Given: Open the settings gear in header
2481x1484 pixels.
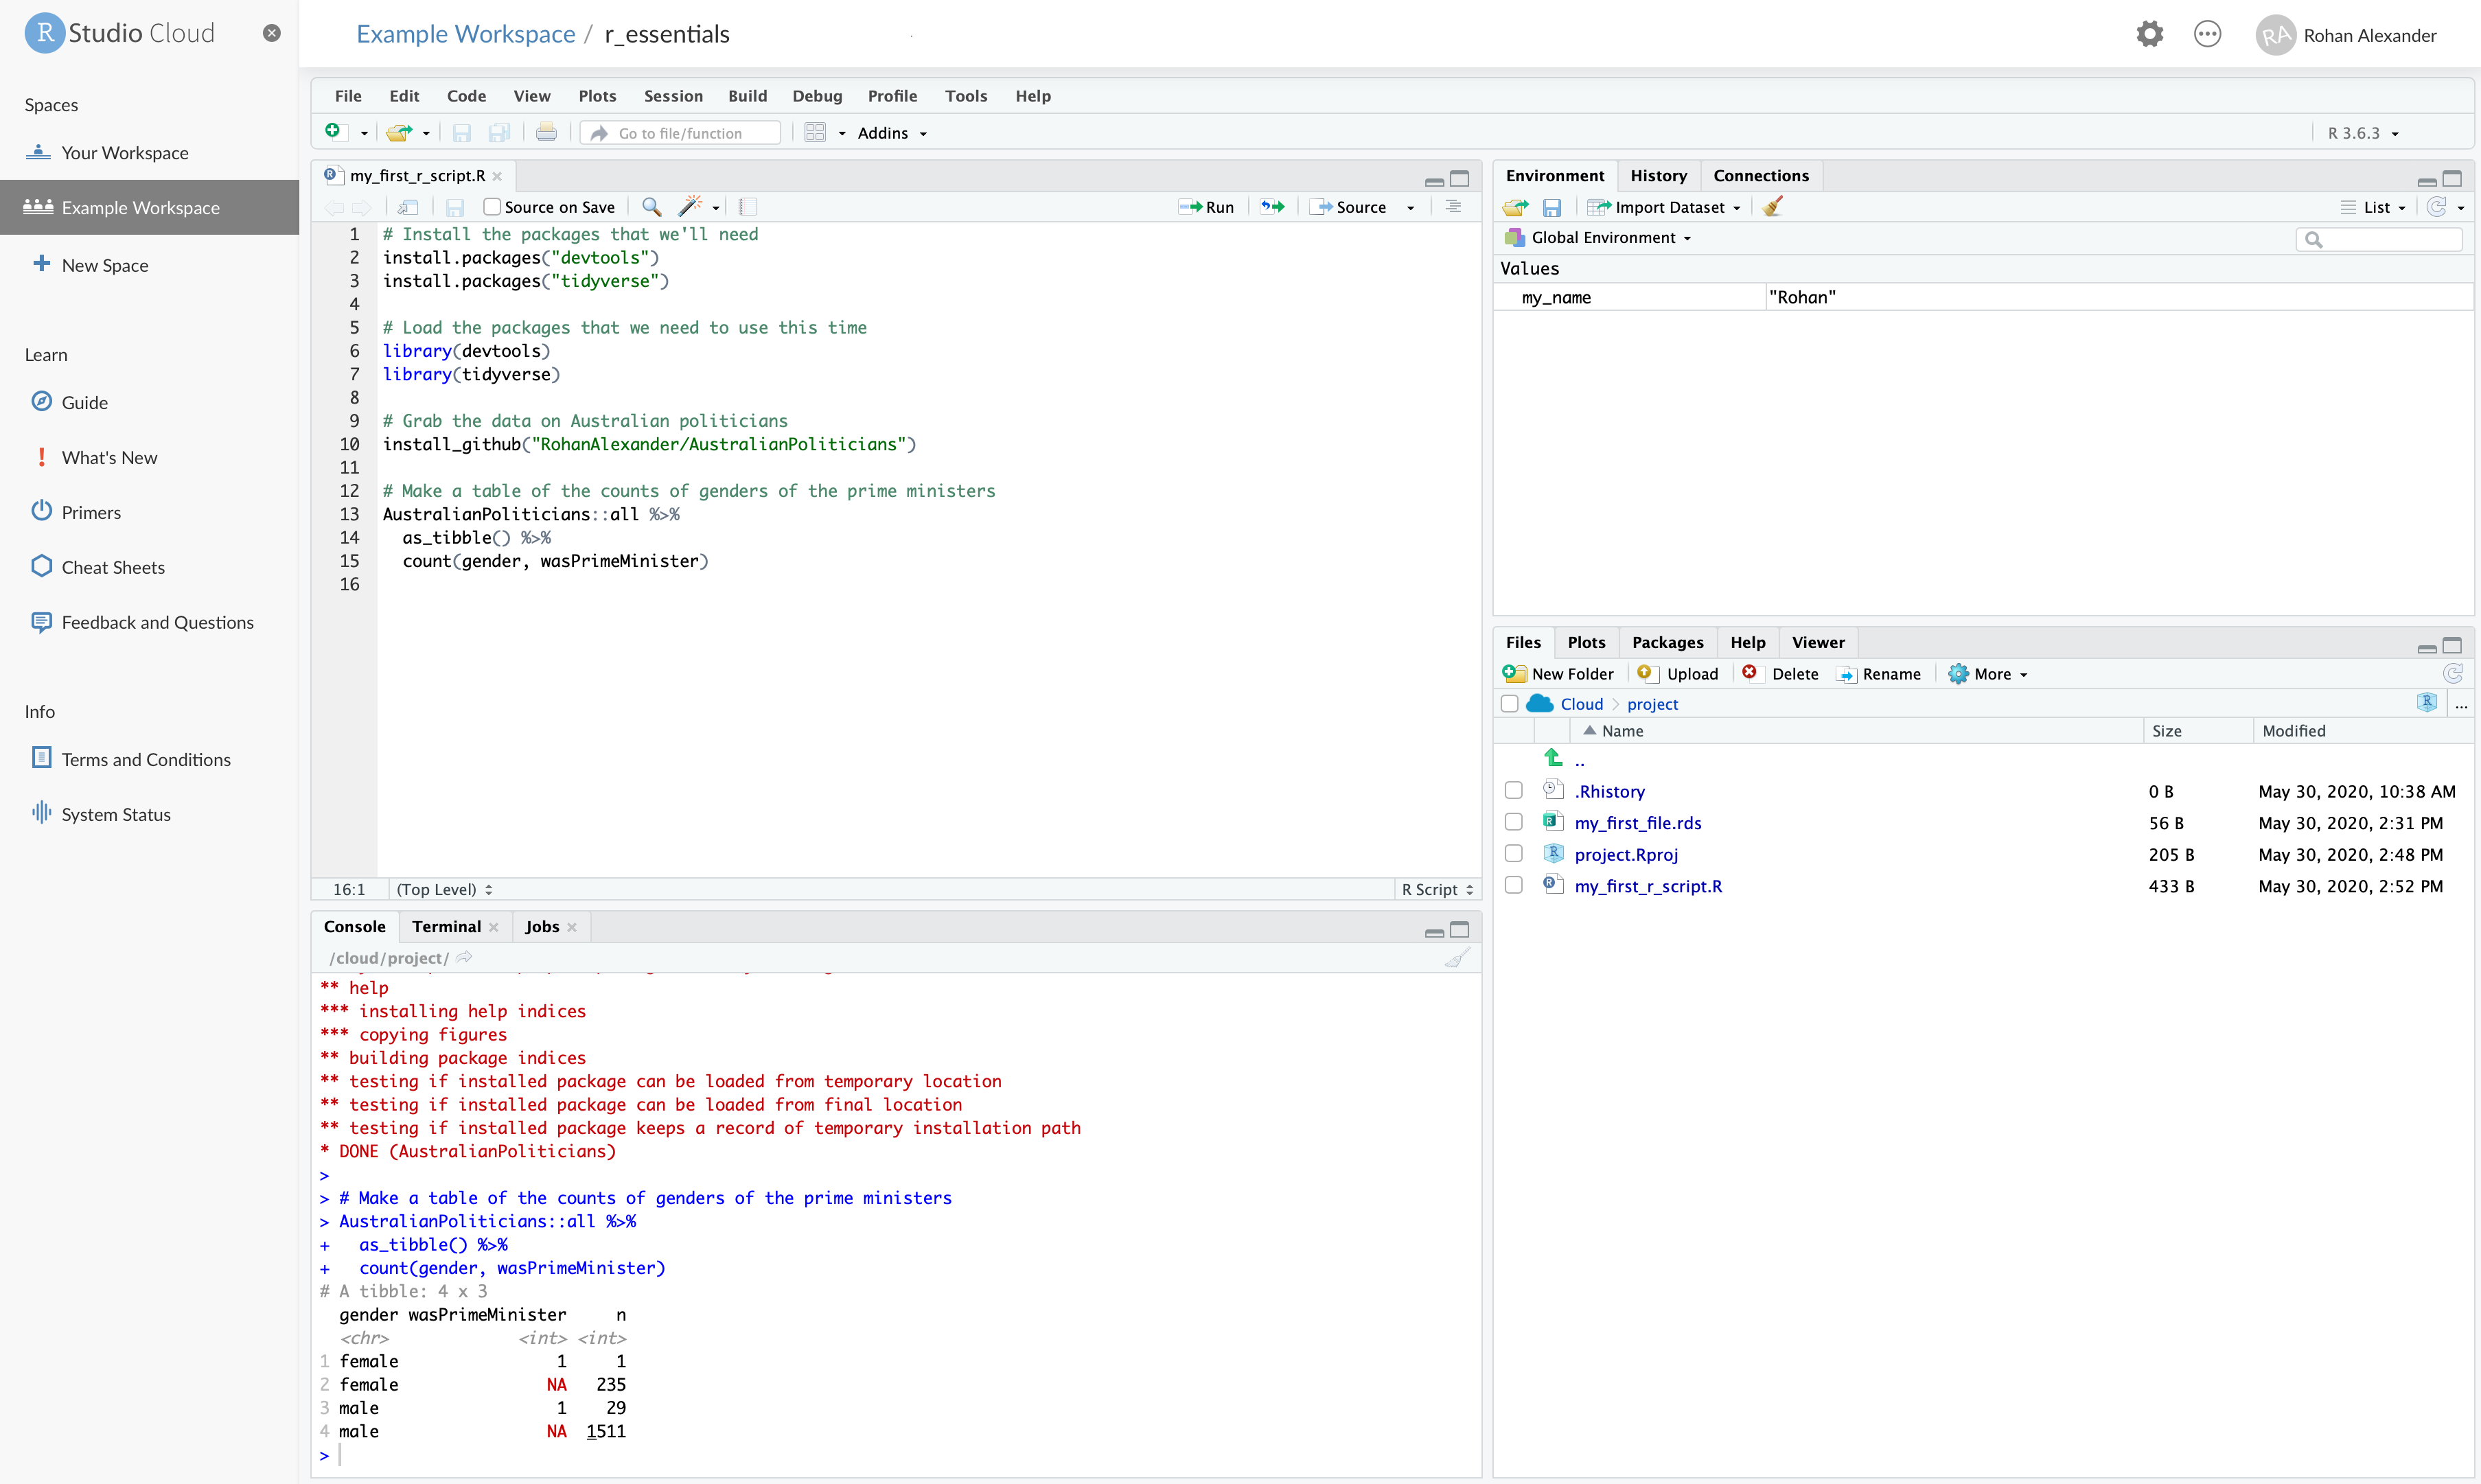Looking at the screenshot, I should (2149, 35).
